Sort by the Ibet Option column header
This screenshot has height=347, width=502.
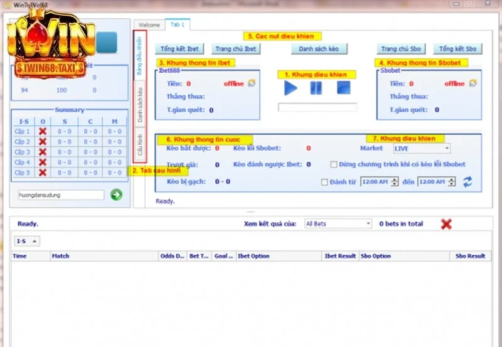pyautogui.click(x=279, y=256)
